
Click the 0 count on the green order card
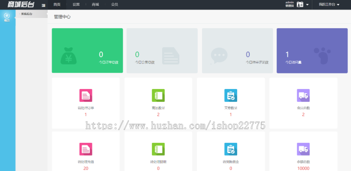click(101, 54)
